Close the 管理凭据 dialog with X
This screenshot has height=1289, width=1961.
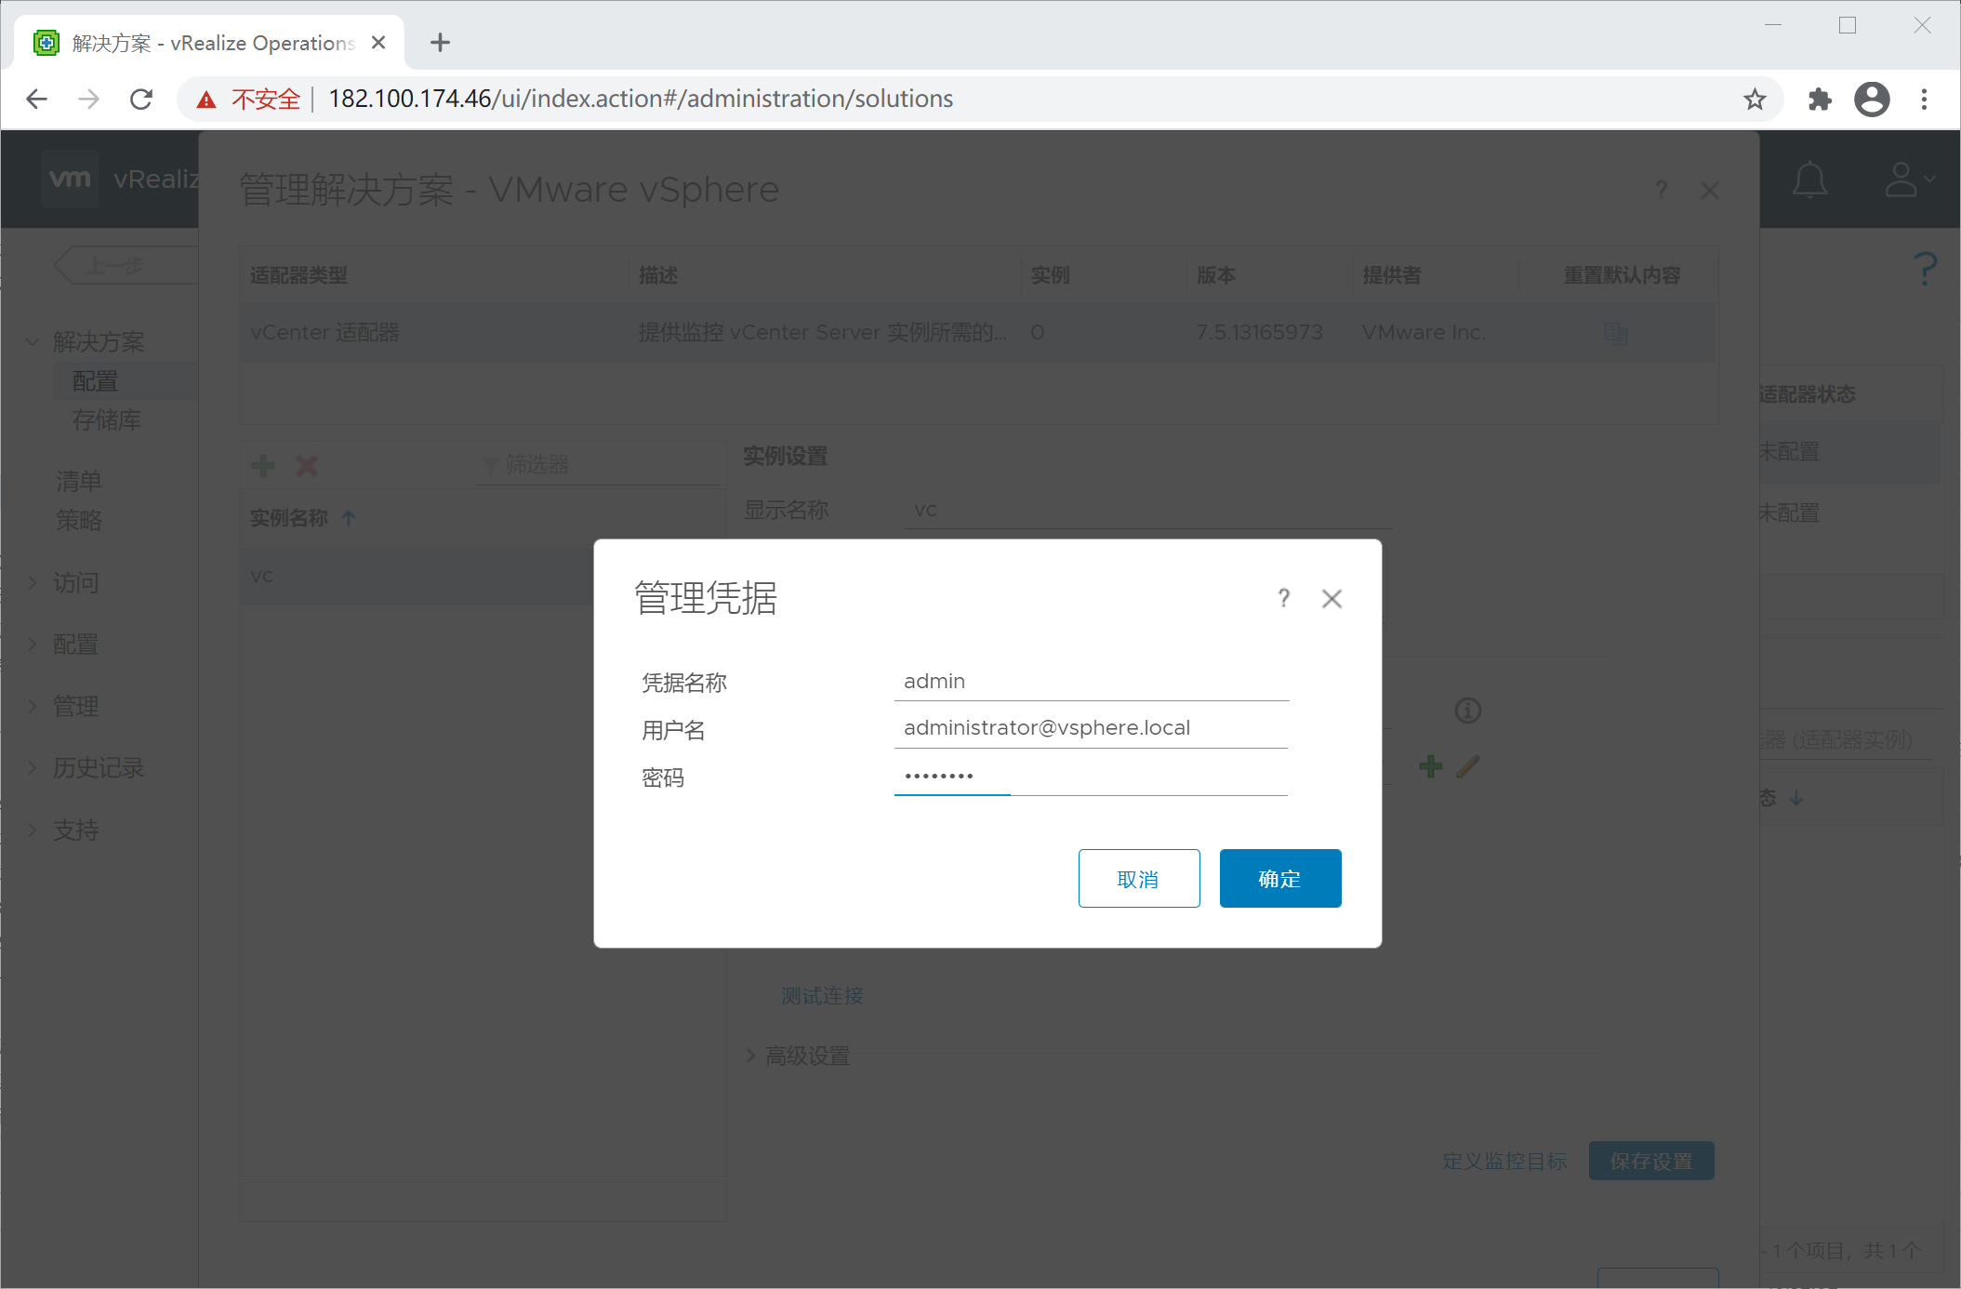[1332, 599]
